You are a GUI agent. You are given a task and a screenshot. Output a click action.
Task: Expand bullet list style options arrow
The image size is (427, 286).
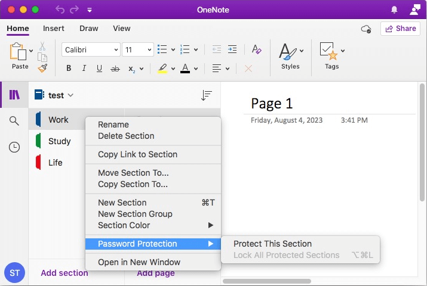[173, 49]
